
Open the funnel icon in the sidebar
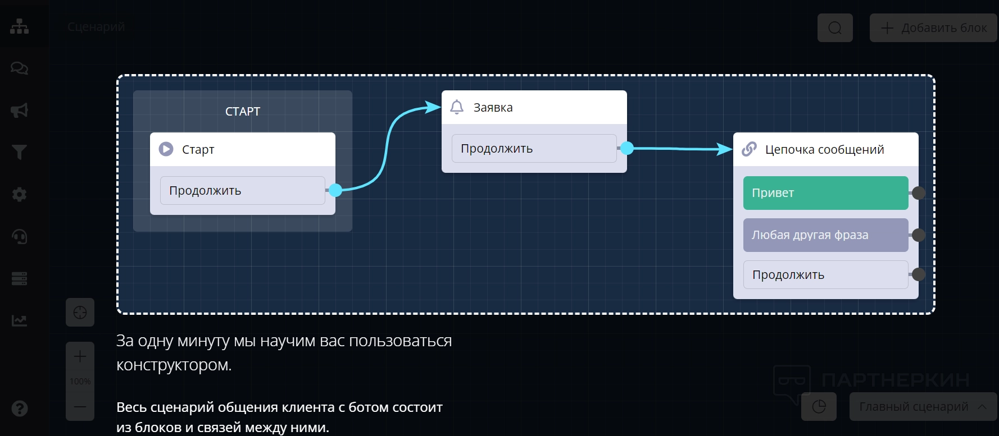coord(20,153)
